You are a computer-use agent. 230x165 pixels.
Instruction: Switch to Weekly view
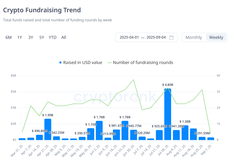click(216, 37)
